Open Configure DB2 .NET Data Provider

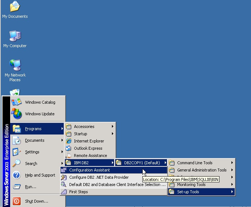(x=114, y=177)
